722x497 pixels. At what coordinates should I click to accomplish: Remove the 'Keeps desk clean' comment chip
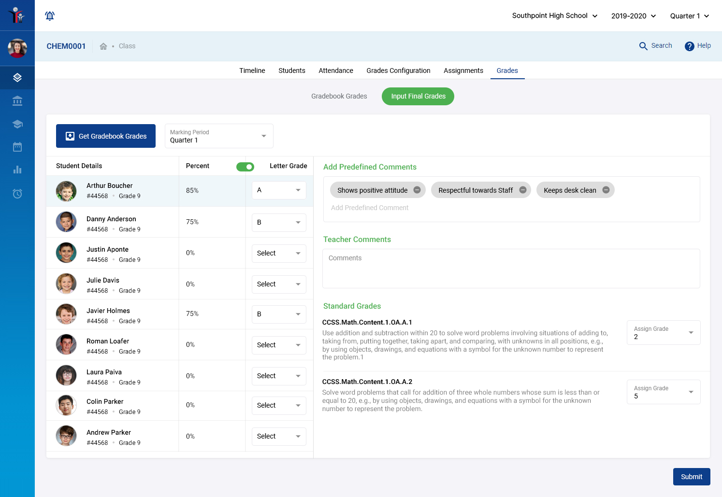pos(606,190)
